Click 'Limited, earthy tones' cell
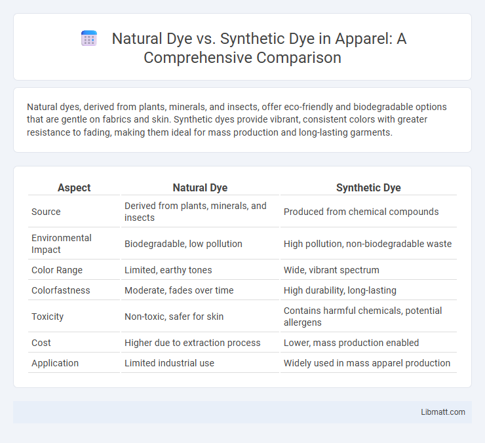Viewport: 485px width, 443px height. [x=168, y=270]
